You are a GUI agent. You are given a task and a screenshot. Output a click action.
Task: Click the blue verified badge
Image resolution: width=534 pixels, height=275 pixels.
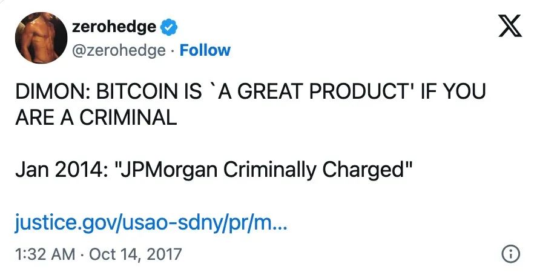tap(169, 27)
